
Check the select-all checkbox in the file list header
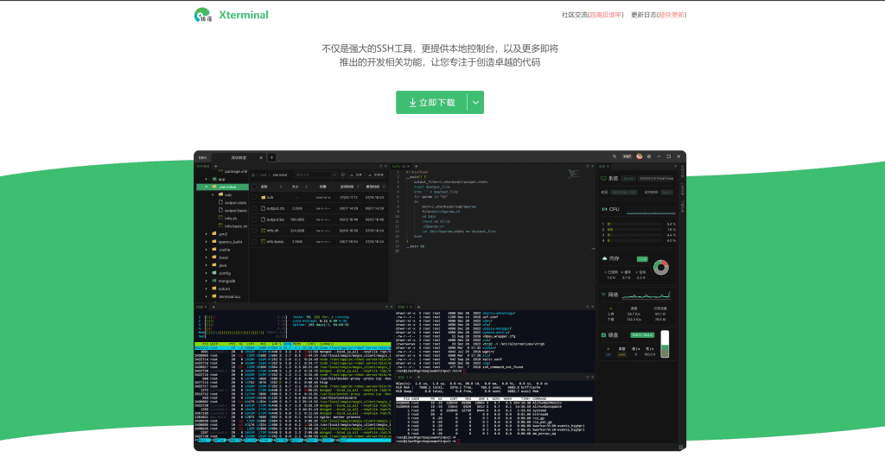[254, 186]
